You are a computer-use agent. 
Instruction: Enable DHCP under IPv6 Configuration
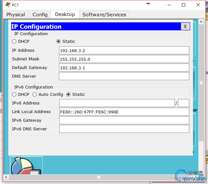[14, 95]
